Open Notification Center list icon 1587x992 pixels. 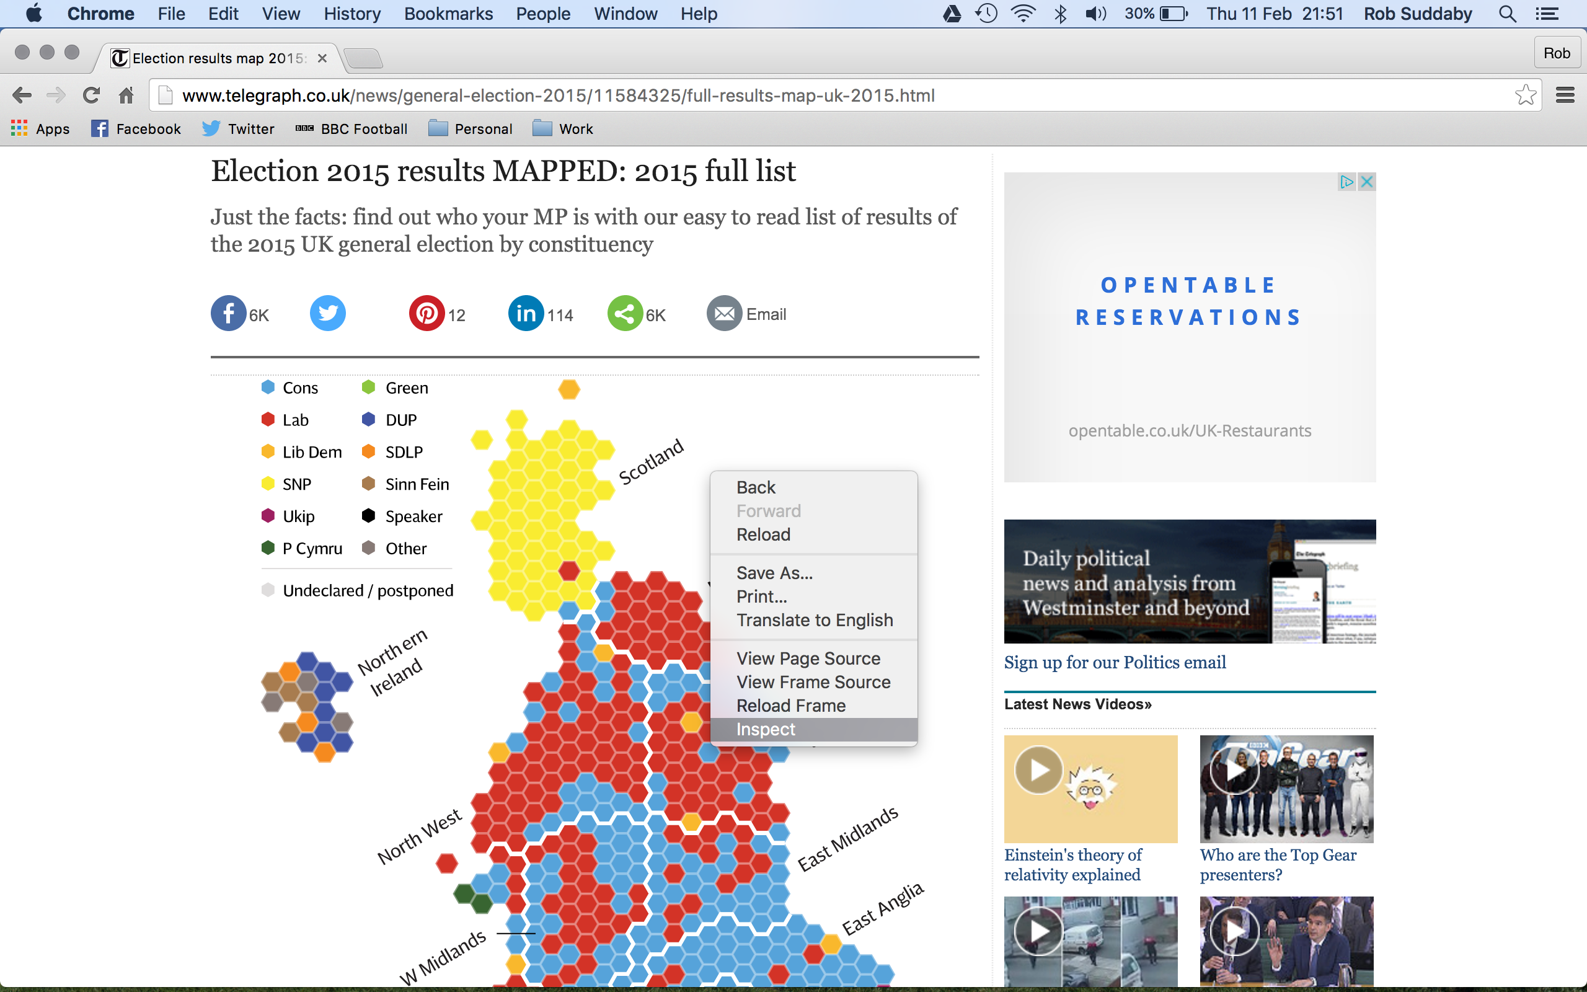tap(1547, 14)
